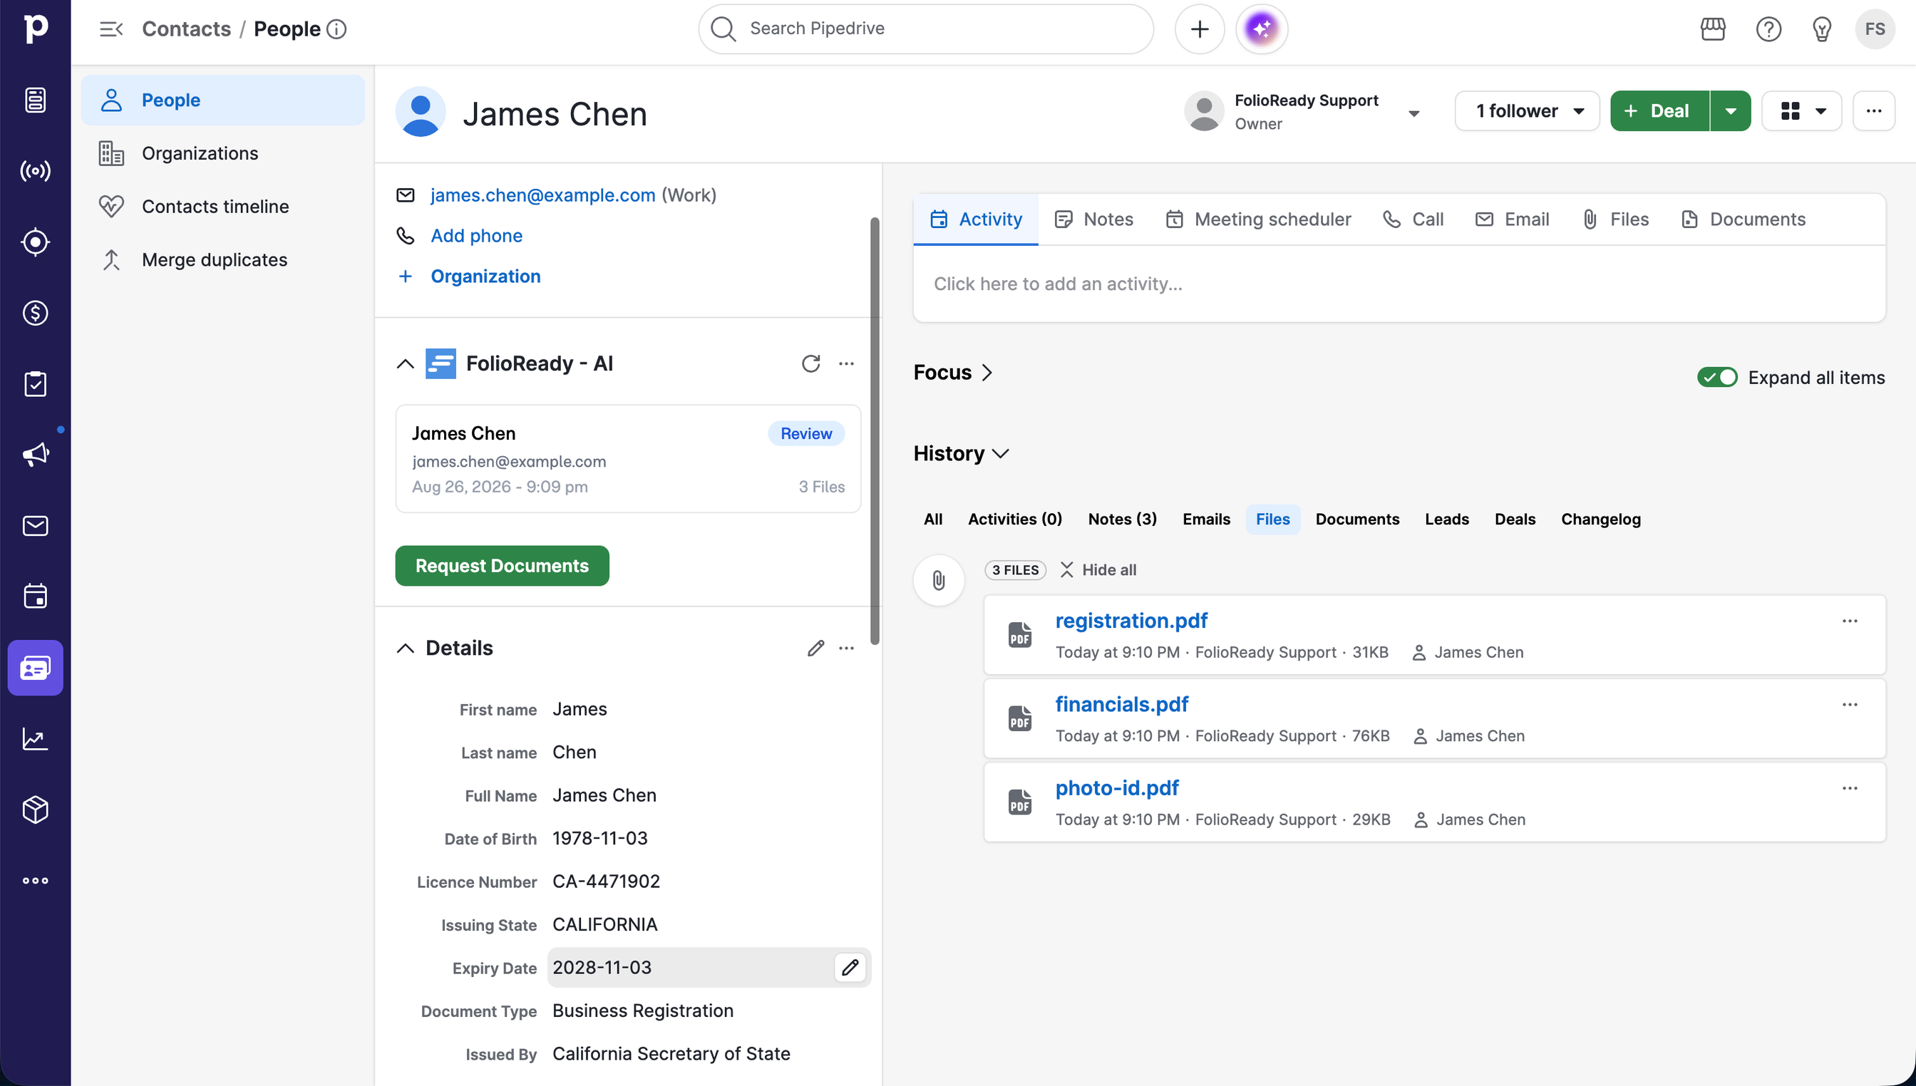
Task: Click the green + Deal button
Action: coord(1659,111)
